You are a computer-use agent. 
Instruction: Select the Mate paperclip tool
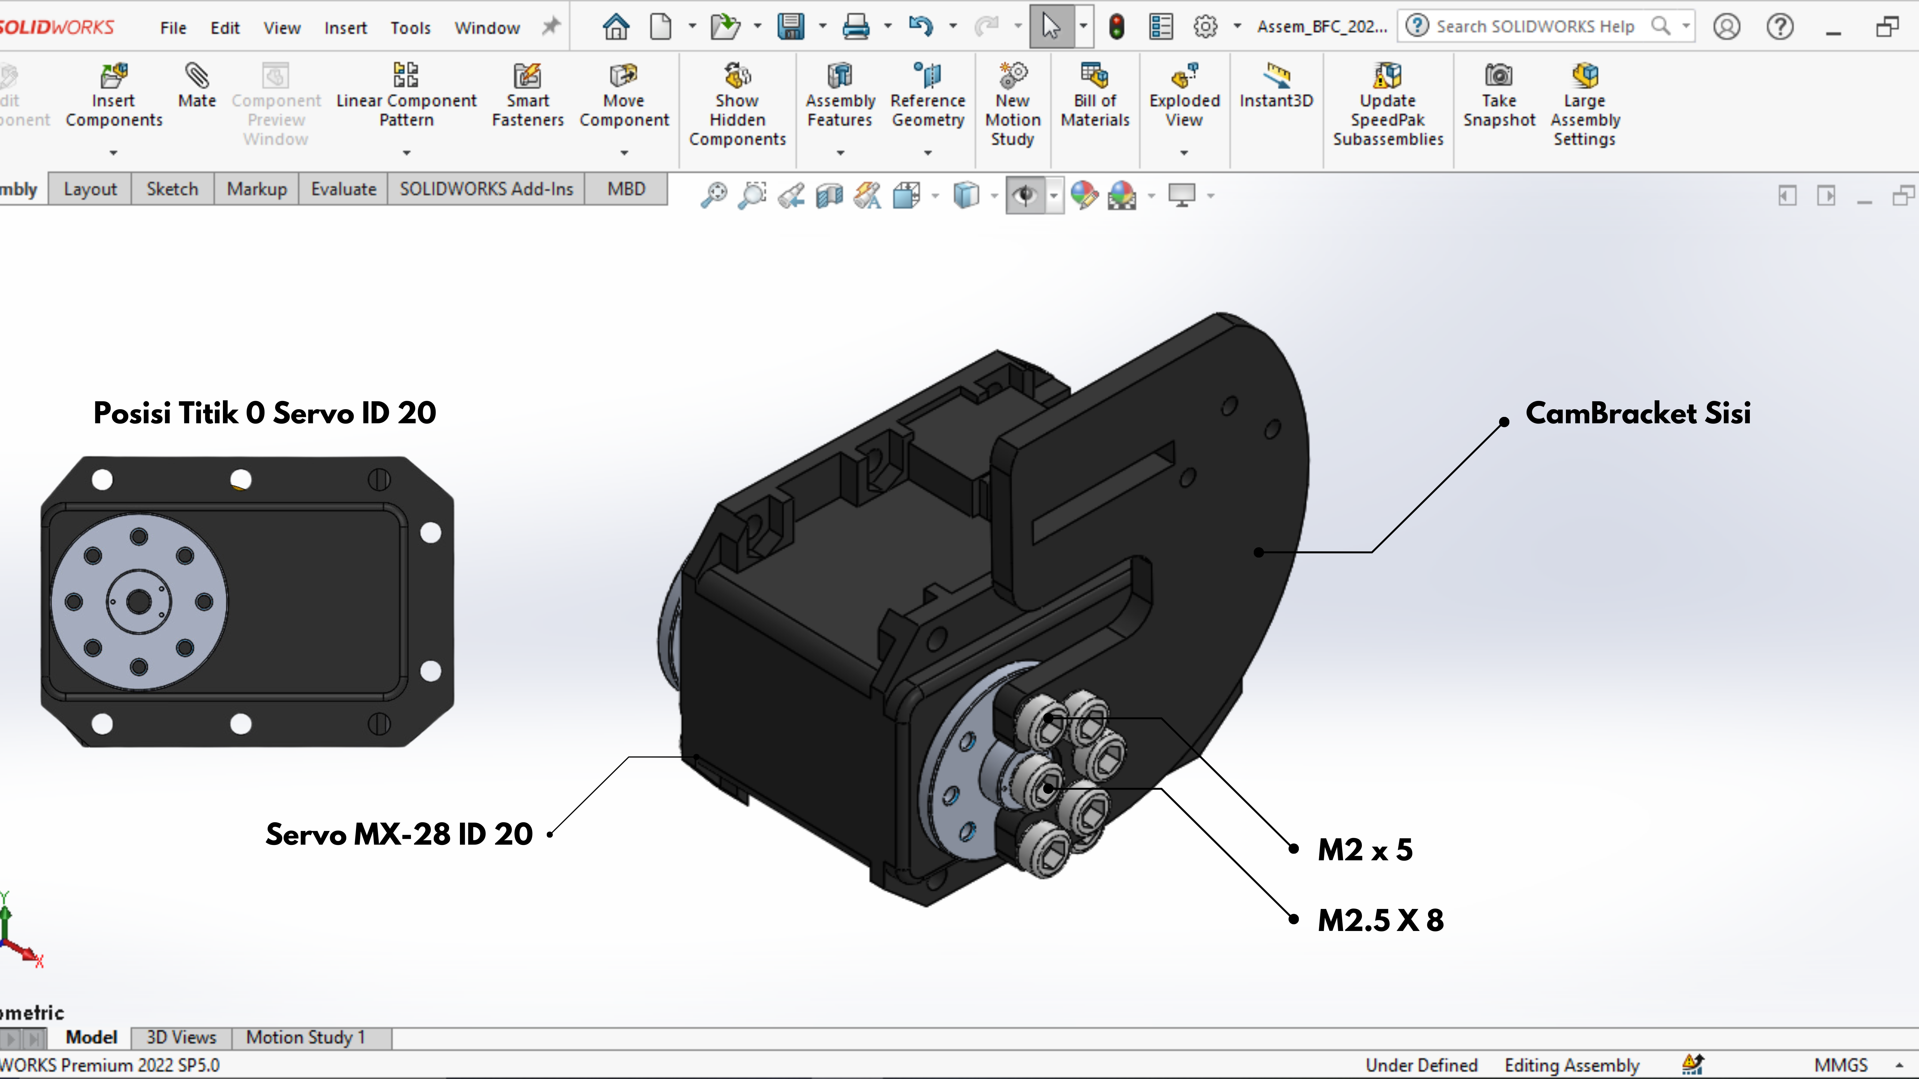click(x=197, y=86)
